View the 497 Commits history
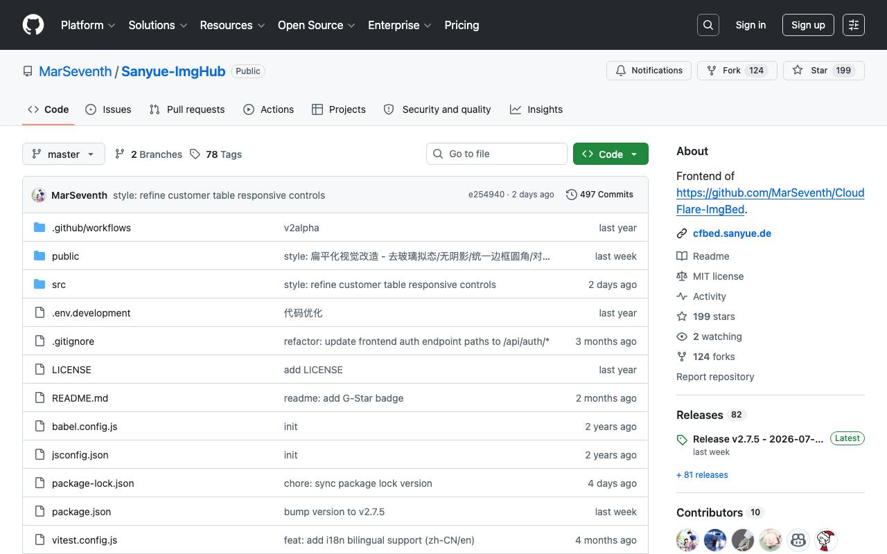Viewport: 887px width, 554px height. click(x=600, y=195)
